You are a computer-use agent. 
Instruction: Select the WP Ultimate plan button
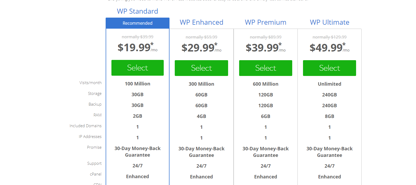tap(330, 68)
